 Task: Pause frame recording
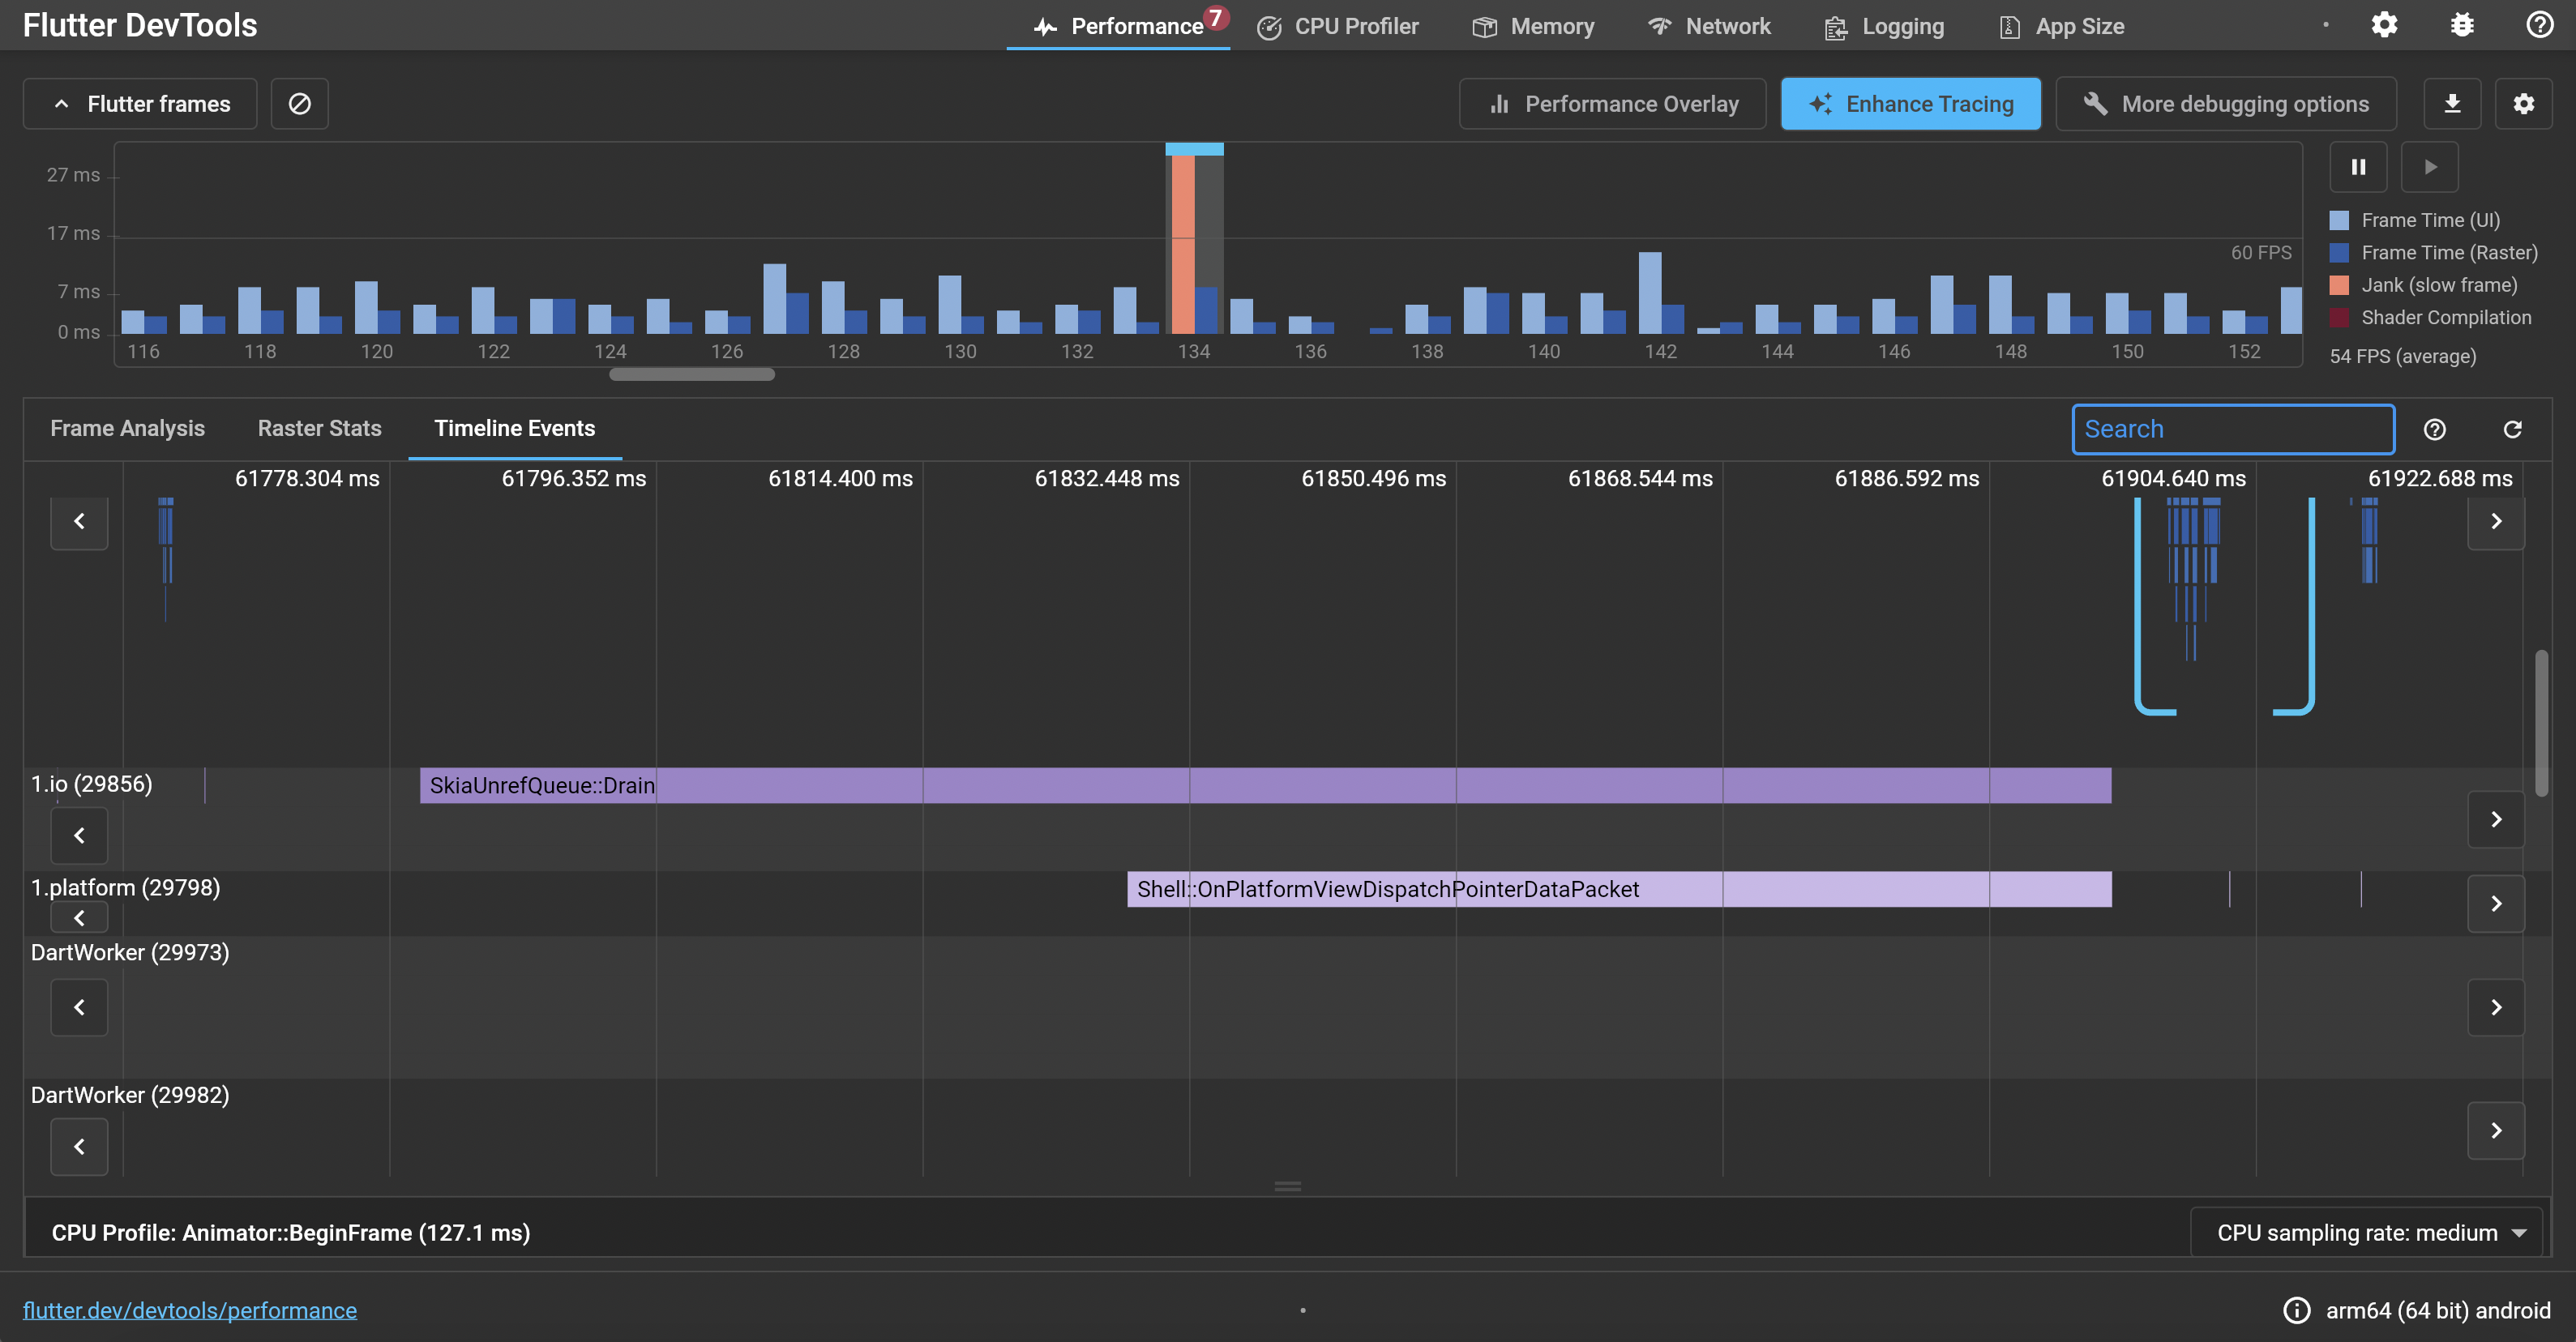[x=2358, y=167]
